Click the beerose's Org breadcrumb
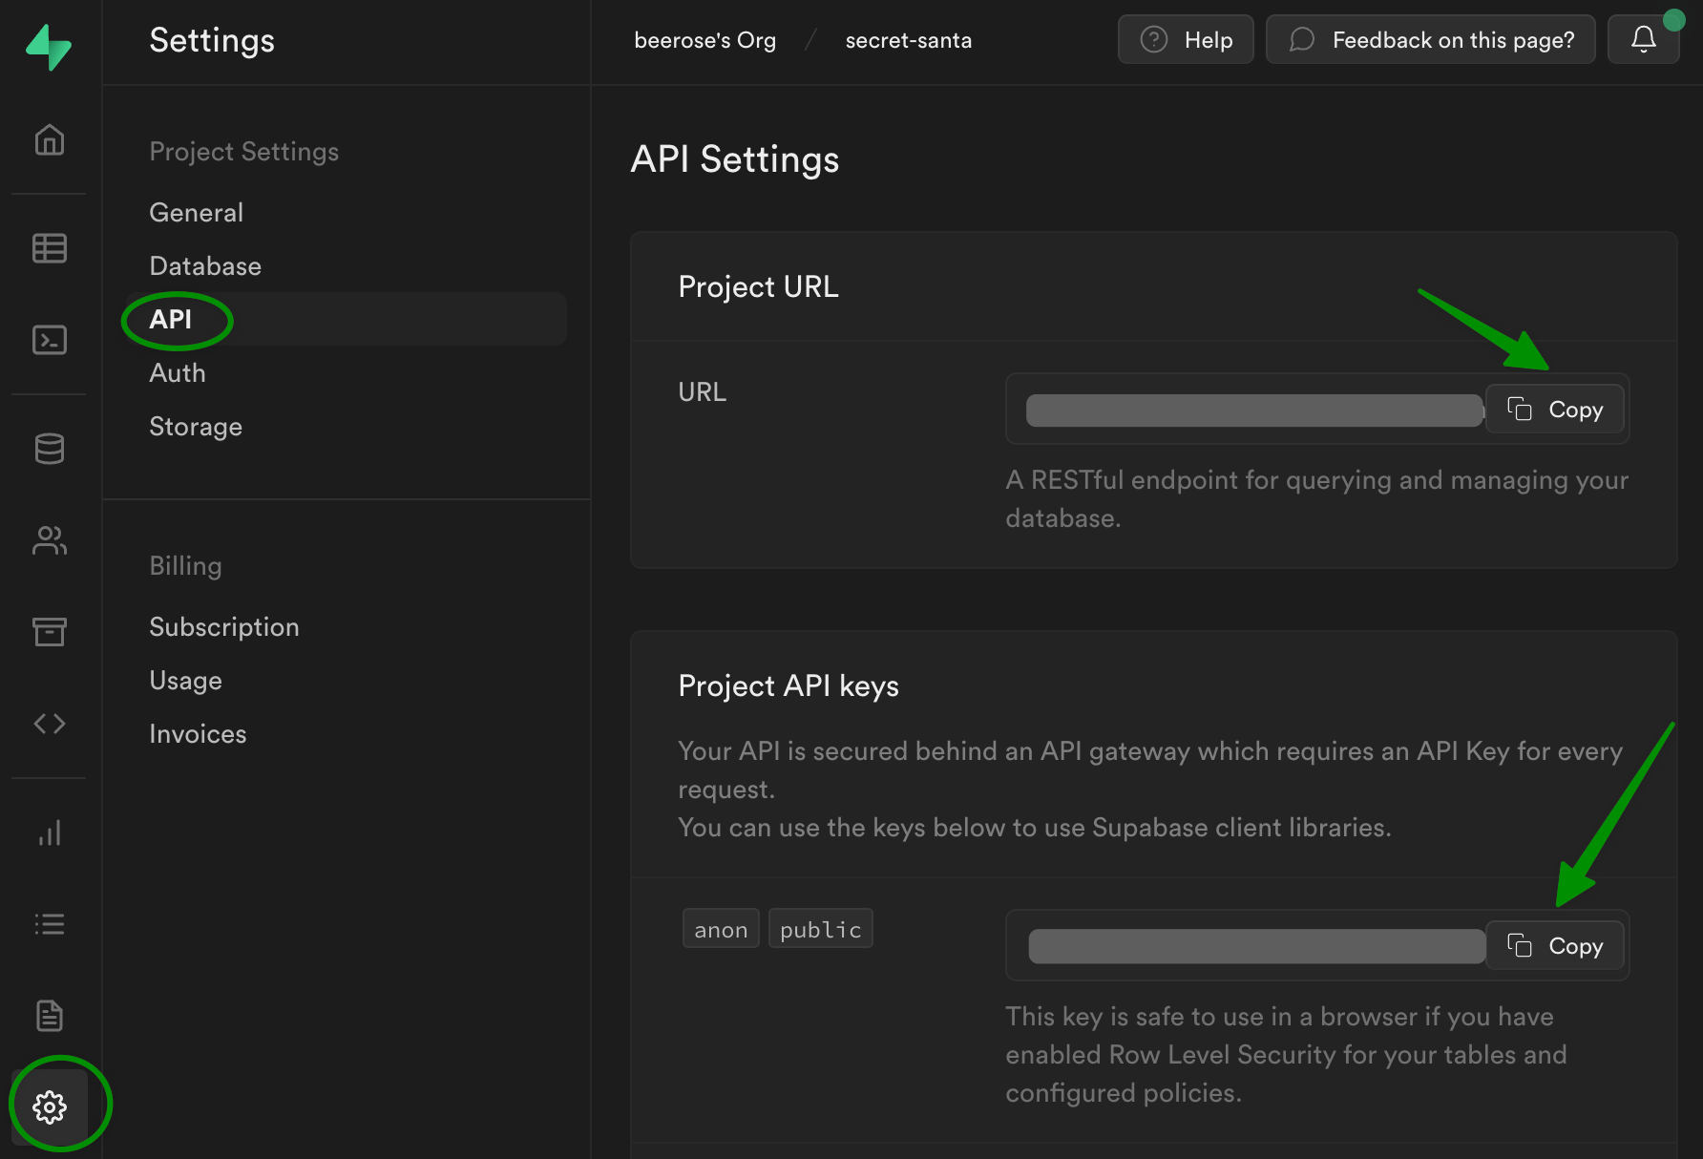 point(704,40)
